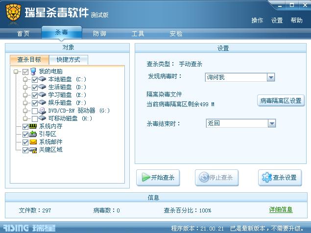Screen dimensions: 311x233
Task: Check the DVD/CD-RW 驱动器 (G:) checkbox
Action: (35, 111)
